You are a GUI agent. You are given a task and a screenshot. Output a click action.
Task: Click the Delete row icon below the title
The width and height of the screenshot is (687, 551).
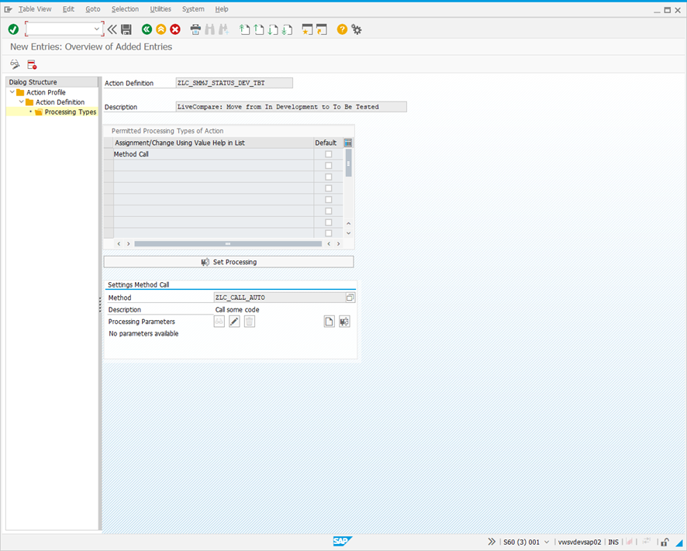tap(32, 64)
